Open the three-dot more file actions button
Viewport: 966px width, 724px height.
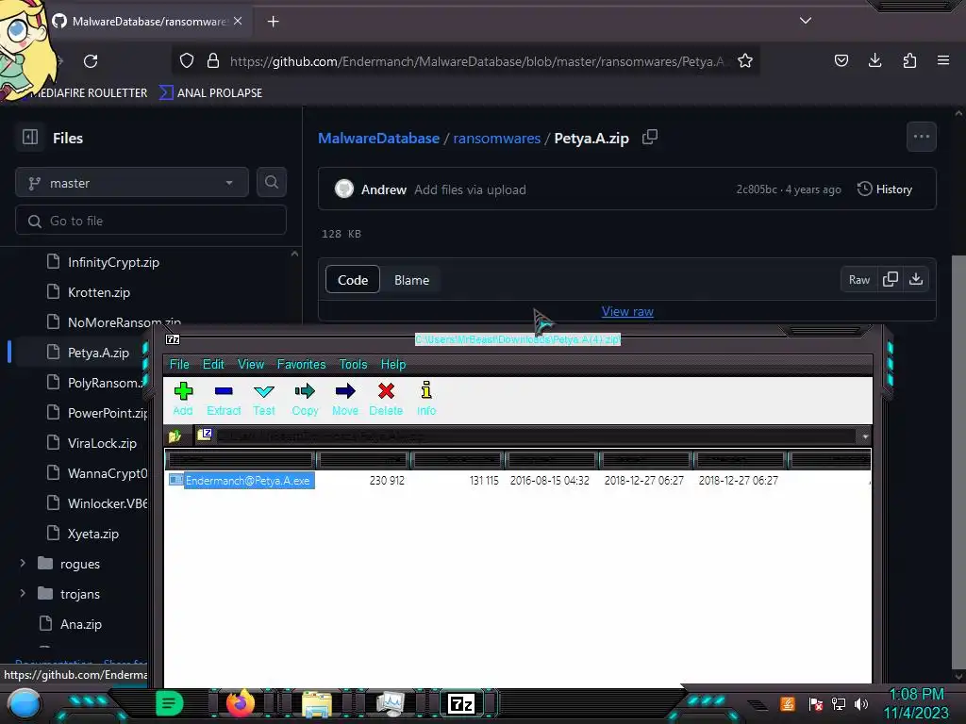922,137
